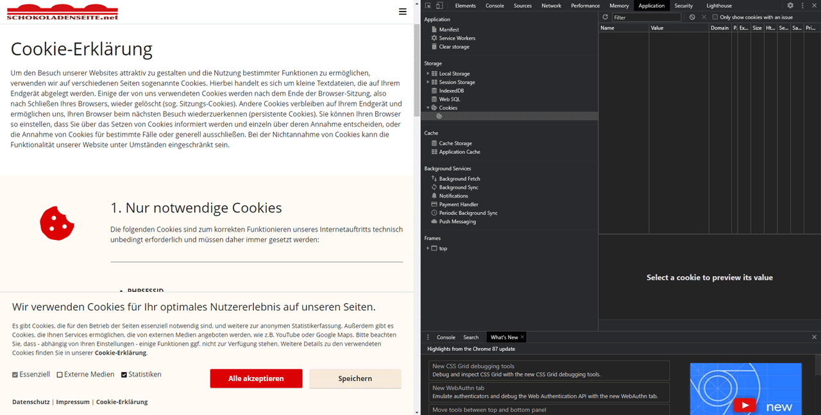Expand the top frame under Frames
821x415 pixels.
(x=428, y=248)
